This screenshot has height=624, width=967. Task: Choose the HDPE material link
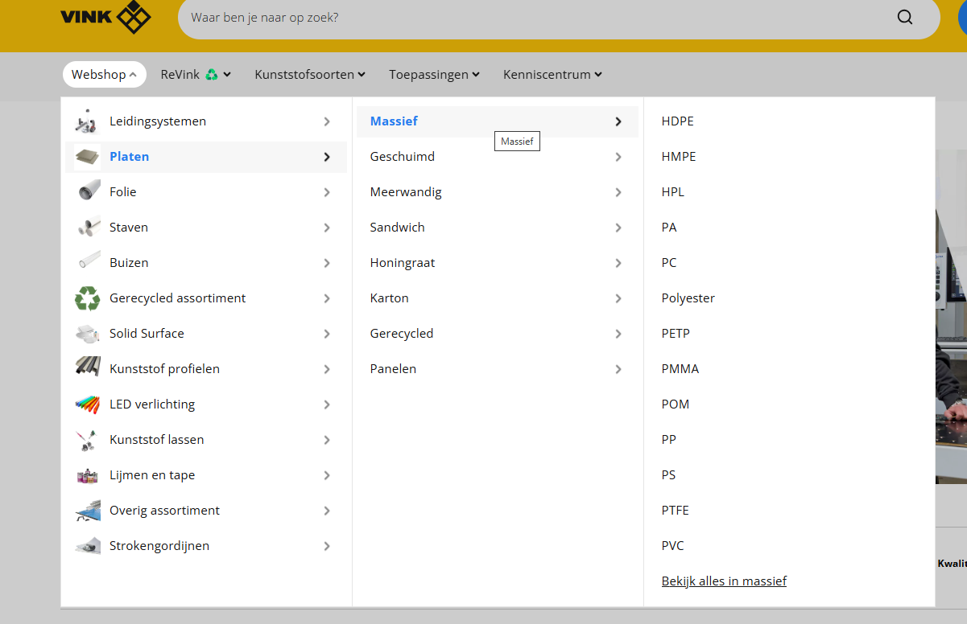pyautogui.click(x=677, y=121)
